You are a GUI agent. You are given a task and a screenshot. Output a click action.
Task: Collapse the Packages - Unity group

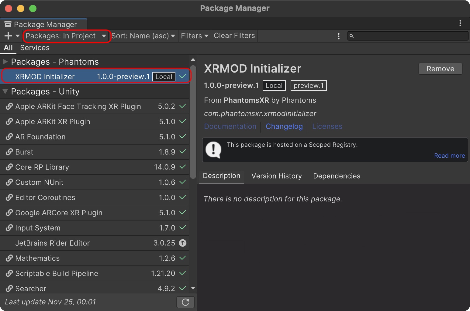click(5, 91)
